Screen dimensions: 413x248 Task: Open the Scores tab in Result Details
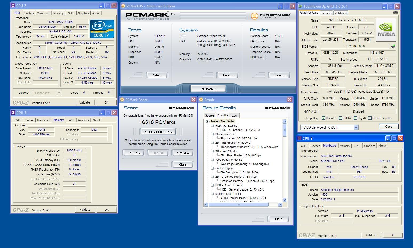(209, 115)
